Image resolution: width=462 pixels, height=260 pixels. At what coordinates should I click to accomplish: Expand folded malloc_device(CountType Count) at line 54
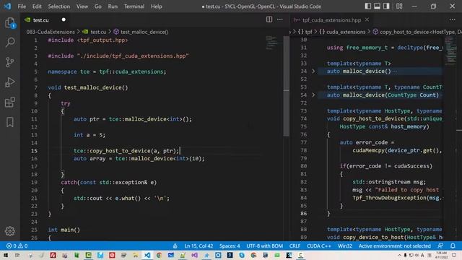tap(313, 95)
